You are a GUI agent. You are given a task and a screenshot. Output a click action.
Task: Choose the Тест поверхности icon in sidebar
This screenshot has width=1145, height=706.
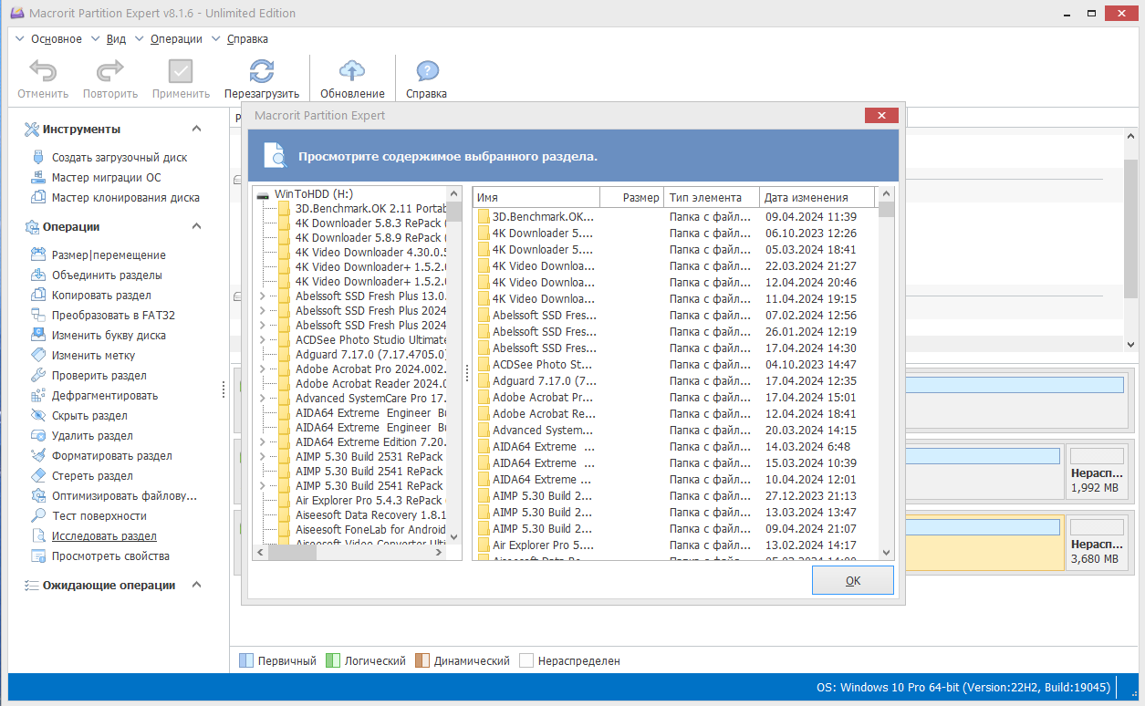(38, 516)
